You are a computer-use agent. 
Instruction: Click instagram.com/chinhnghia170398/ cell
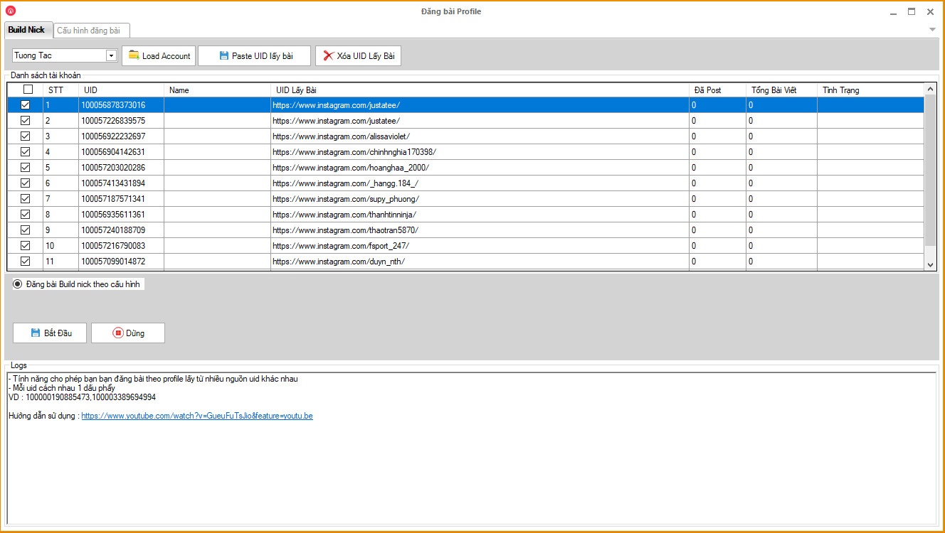(x=480, y=152)
